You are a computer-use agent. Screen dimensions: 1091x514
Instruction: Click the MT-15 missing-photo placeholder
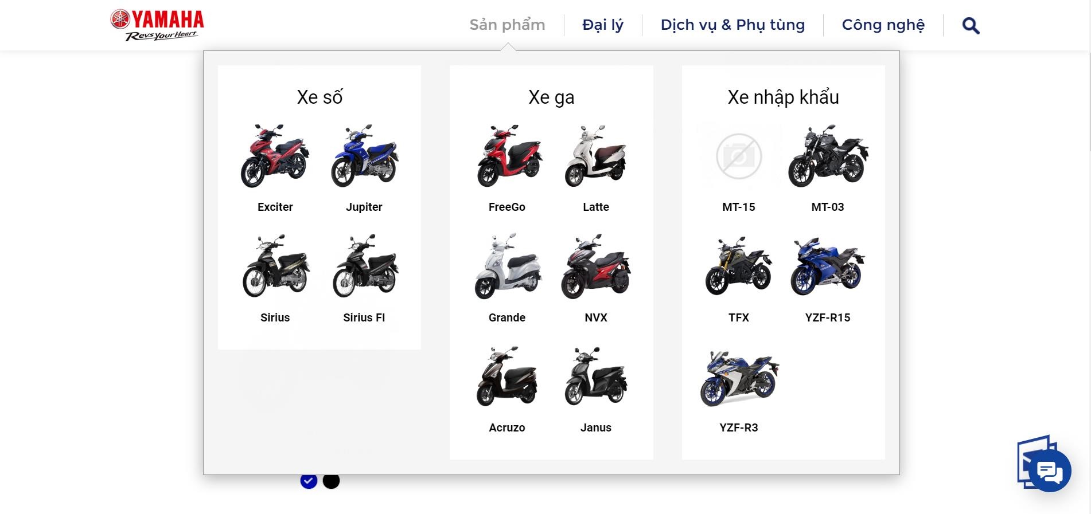click(739, 156)
